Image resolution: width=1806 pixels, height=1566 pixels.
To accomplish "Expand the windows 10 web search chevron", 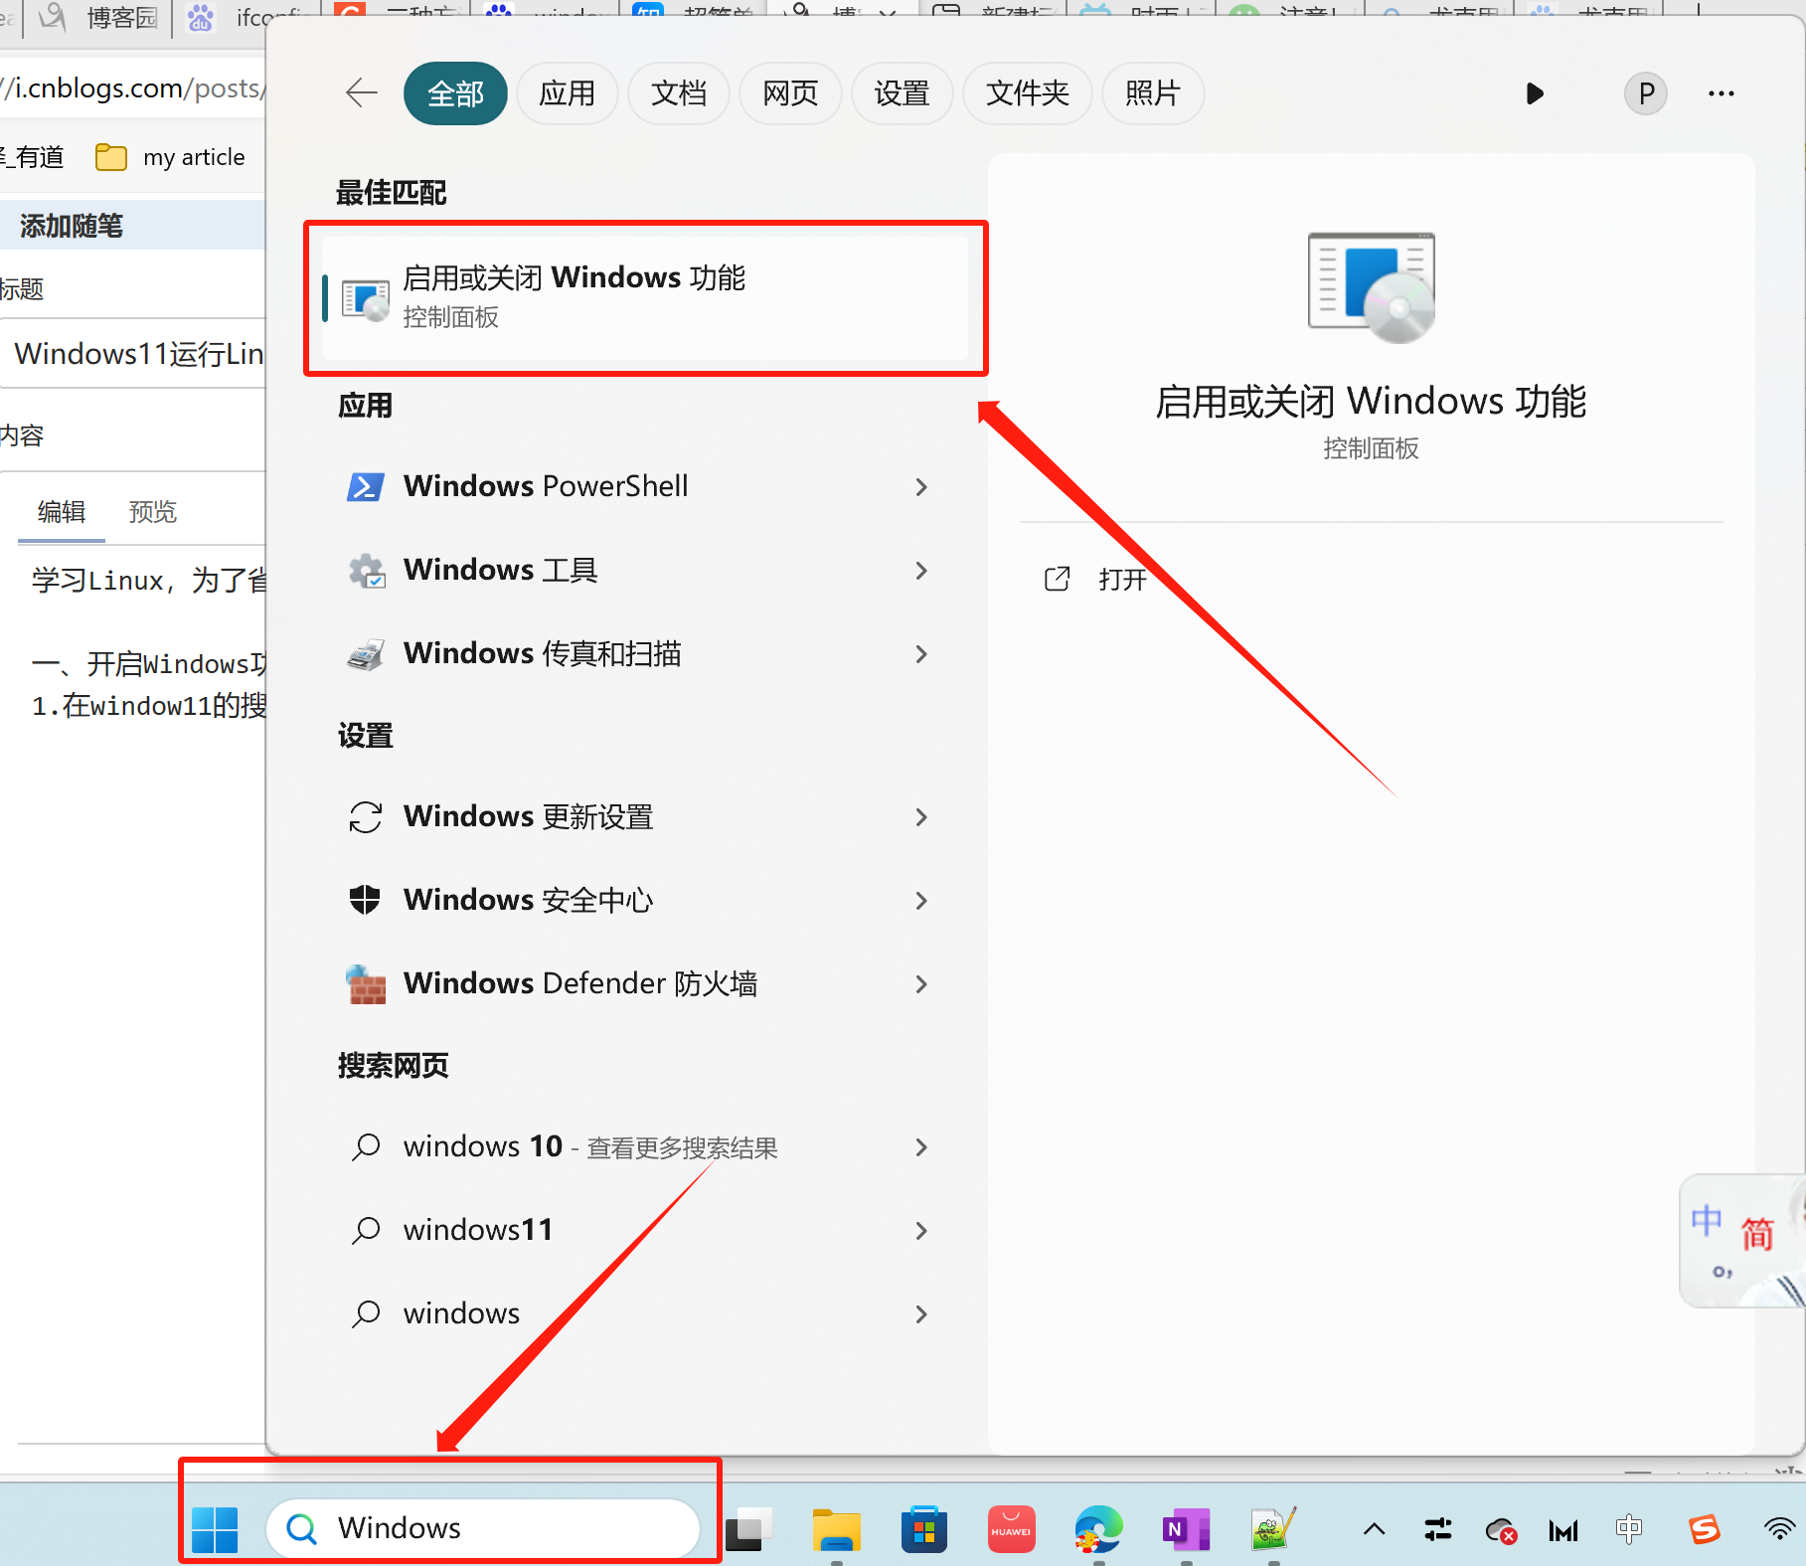I will [921, 1147].
